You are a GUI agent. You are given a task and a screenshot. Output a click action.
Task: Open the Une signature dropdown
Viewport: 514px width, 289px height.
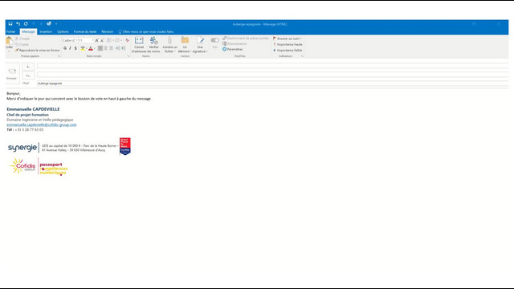click(200, 45)
